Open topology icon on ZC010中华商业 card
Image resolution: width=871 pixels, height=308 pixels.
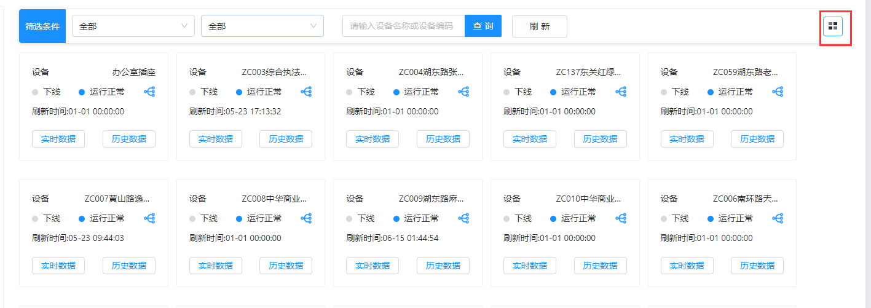[621, 218]
